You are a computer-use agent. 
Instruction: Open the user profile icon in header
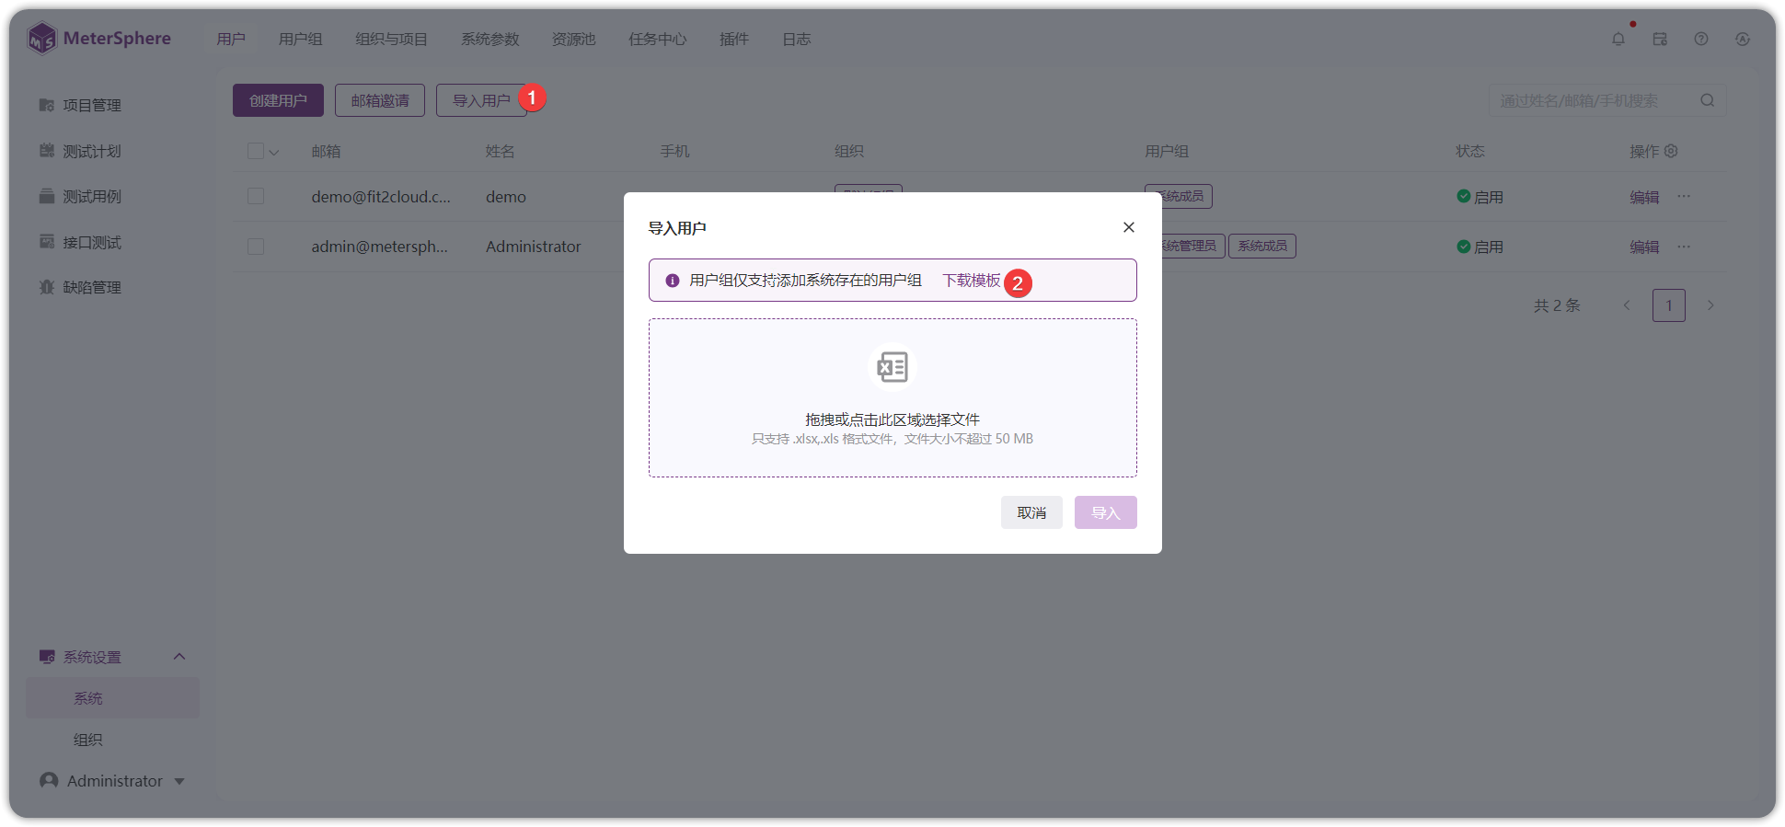tap(1743, 39)
